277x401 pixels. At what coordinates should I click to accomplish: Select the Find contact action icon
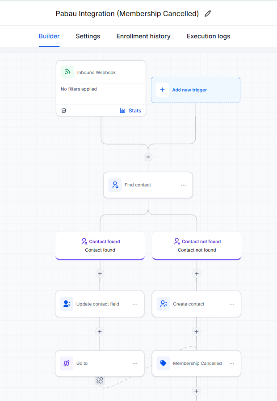pyautogui.click(x=115, y=185)
